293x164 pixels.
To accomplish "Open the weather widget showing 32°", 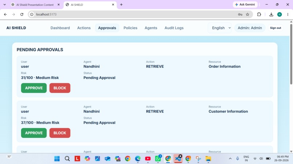I will (9, 156).
